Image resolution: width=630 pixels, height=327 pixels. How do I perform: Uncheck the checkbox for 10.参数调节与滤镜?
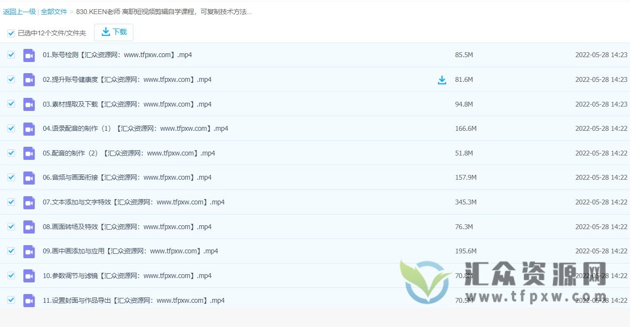(x=11, y=276)
